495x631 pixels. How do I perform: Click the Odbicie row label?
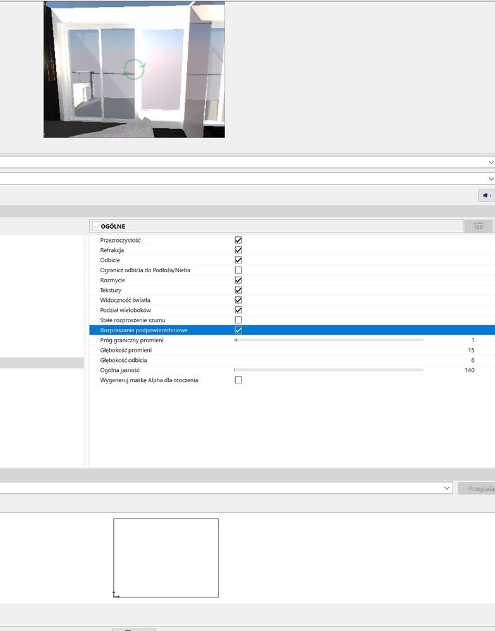tap(110, 260)
